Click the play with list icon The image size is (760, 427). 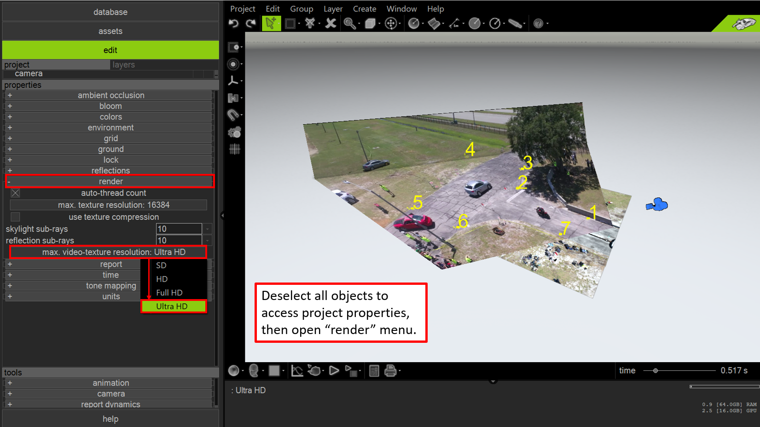351,371
